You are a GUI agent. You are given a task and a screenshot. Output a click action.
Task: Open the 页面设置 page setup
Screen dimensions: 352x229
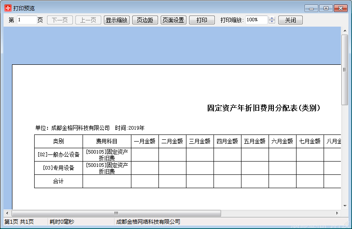point(173,20)
